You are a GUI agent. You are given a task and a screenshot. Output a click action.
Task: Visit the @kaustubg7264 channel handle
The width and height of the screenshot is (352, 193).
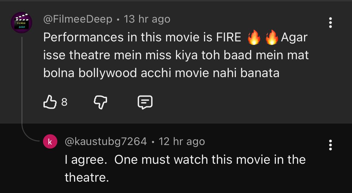(x=106, y=141)
